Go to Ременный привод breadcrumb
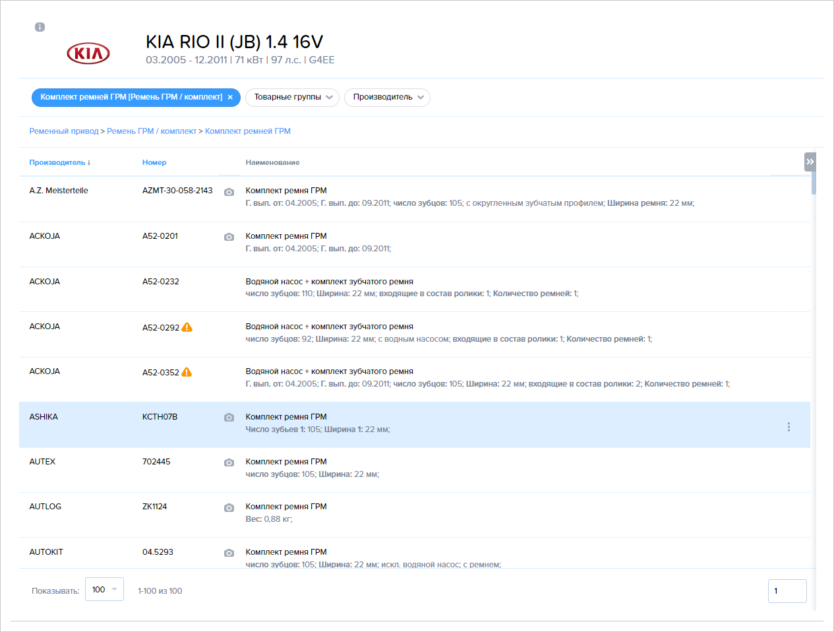 64,131
